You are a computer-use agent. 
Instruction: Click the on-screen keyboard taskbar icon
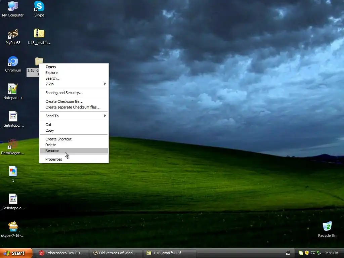click(x=288, y=253)
